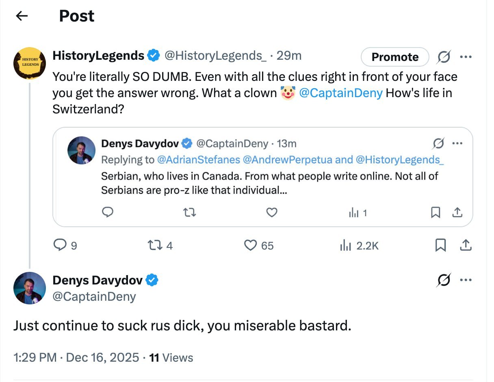The image size is (494, 382).
Task: Repost the HistoryLegends post
Action: pos(154,245)
